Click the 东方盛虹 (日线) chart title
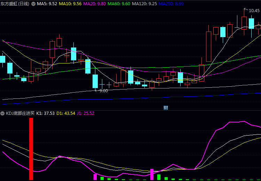This screenshot has width=261, height=181. [15, 4]
